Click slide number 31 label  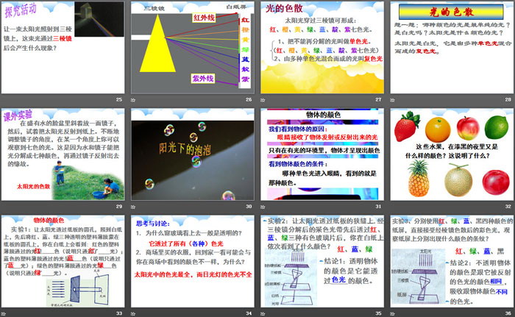click(x=378, y=207)
